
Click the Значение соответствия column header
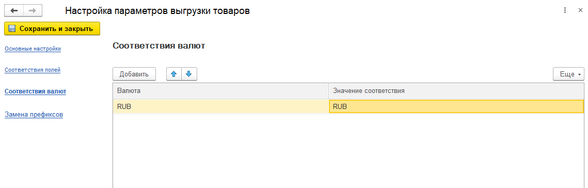click(x=456, y=91)
